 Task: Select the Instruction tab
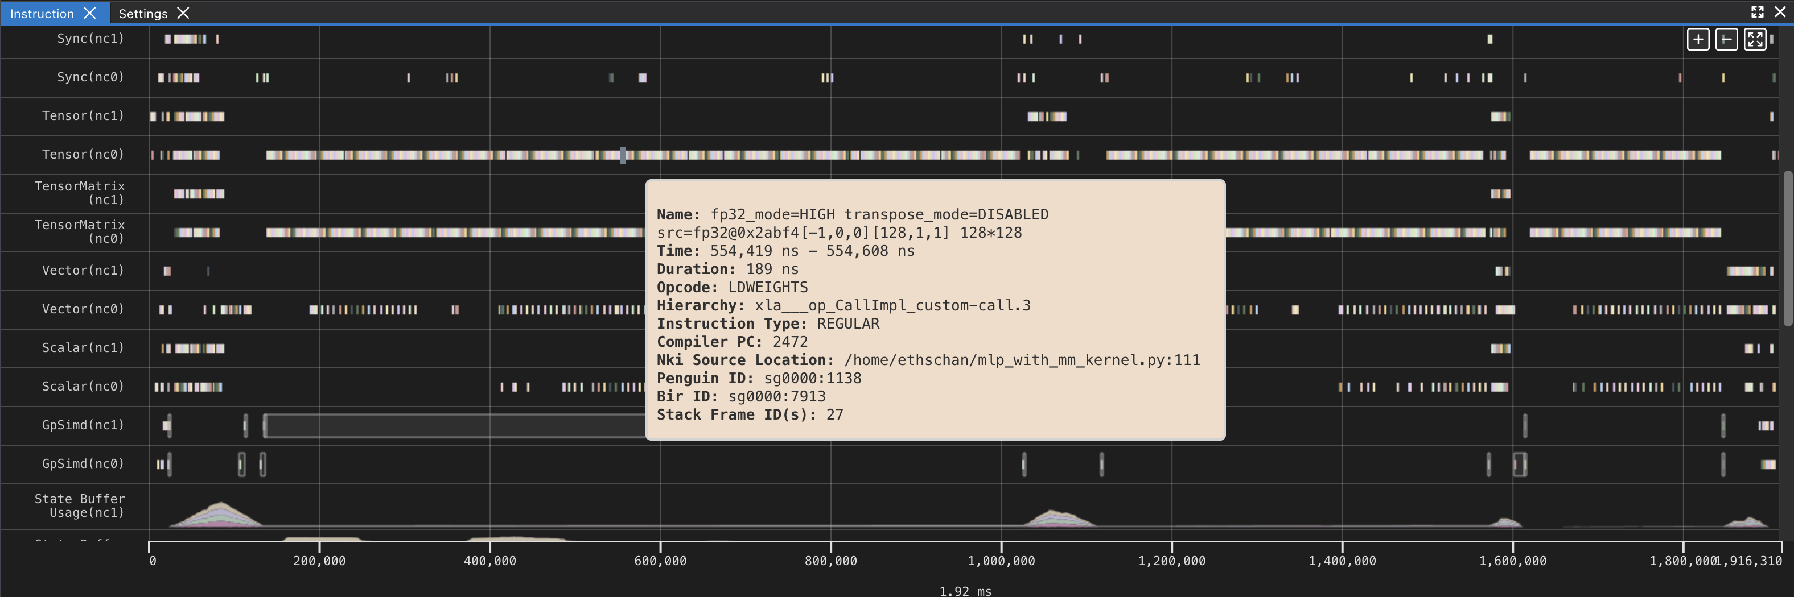42,13
